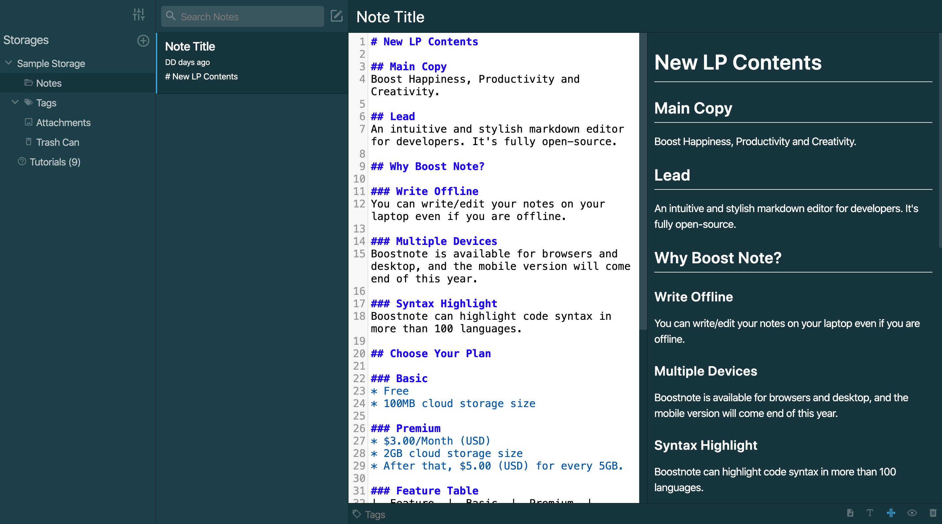Click the add storage plus icon
This screenshot has width=942, height=524.
click(143, 40)
